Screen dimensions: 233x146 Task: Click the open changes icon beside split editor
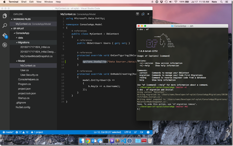[x=143, y=14]
